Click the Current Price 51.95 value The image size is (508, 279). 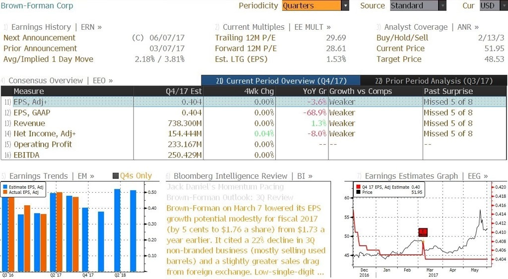click(x=495, y=49)
